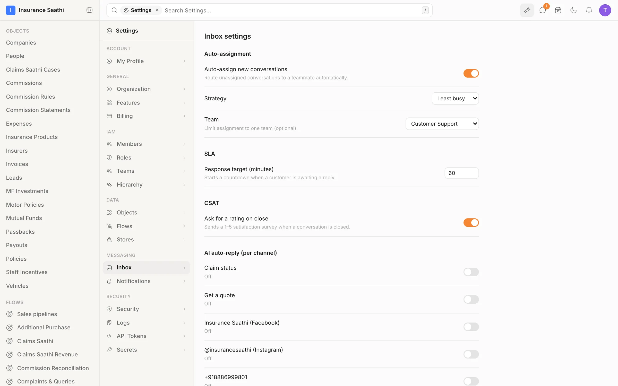Open the Team Customer Support dropdown
Screen dimensions: 618x386
click(442, 124)
